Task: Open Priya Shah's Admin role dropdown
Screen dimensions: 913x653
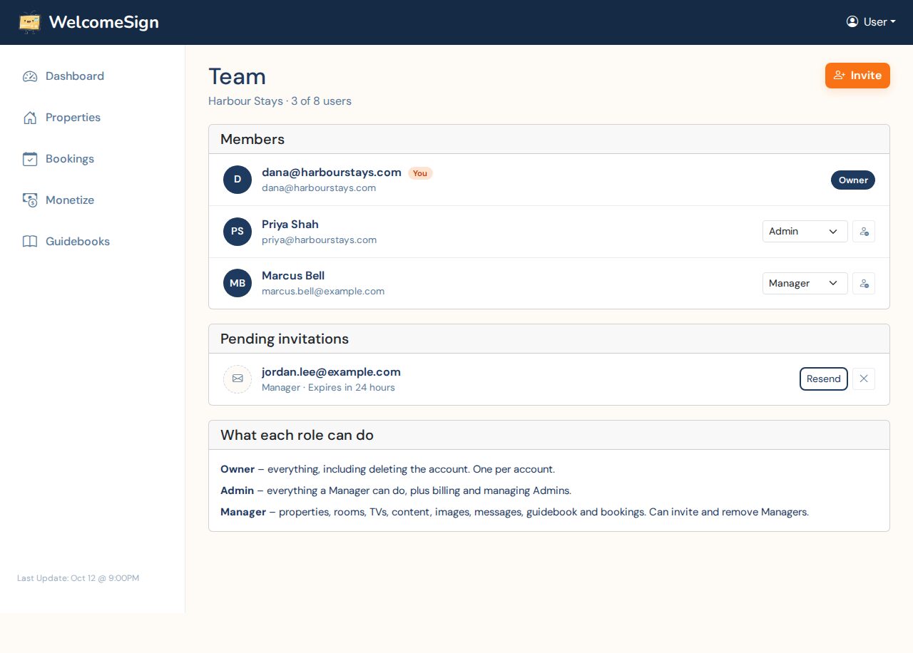Action: coord(805,232)
